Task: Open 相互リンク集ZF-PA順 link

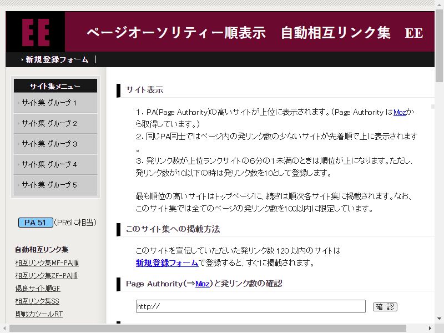Action: 47,276
